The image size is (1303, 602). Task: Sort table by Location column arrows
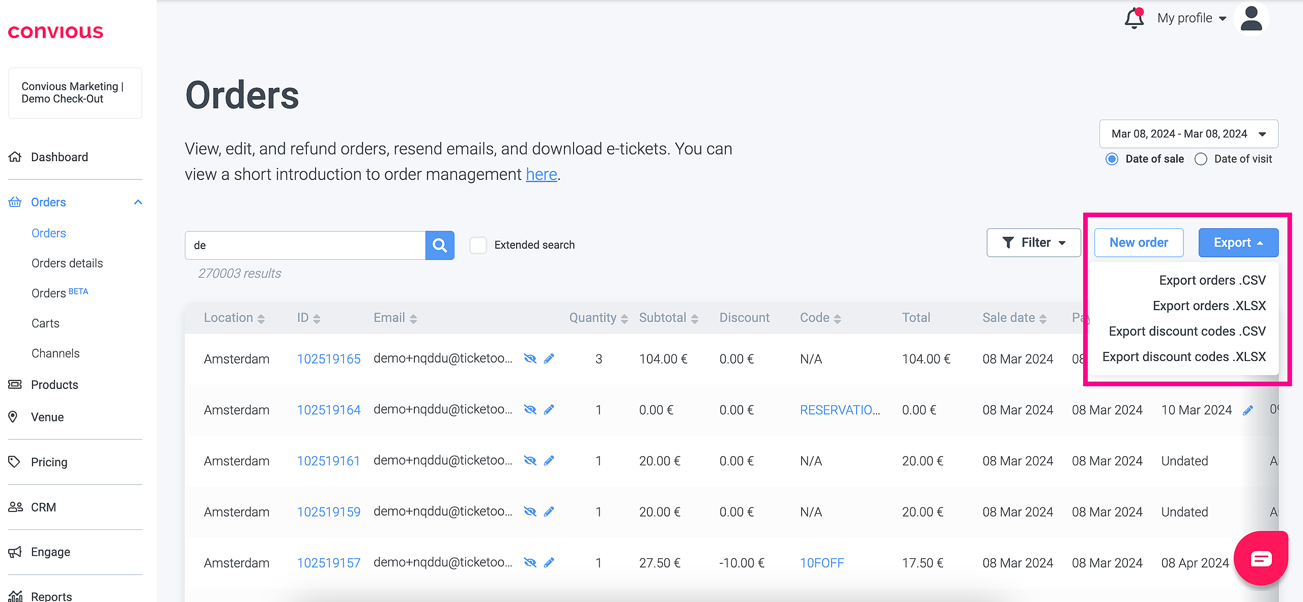point(261,319)
